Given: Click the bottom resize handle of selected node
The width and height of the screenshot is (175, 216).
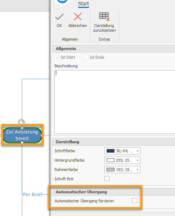Looking at the screenshot, I should coord(22,143).
